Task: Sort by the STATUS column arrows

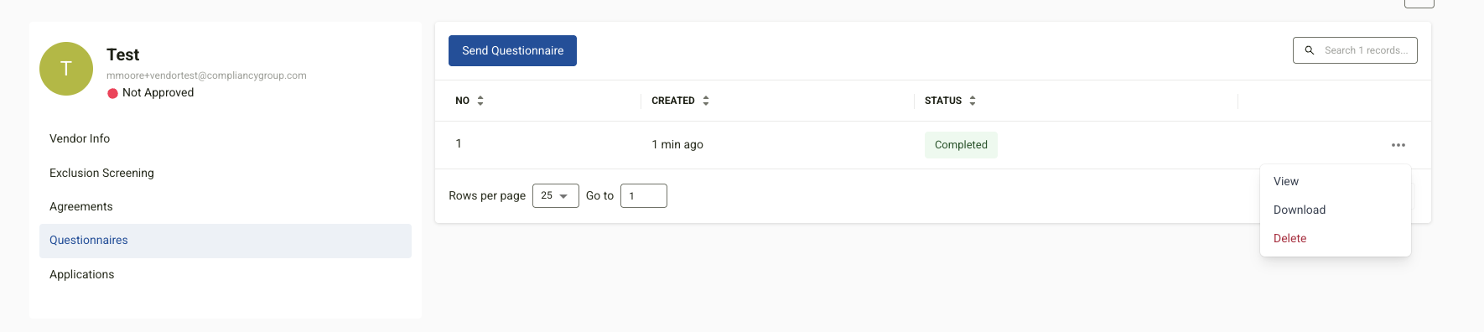Action: 973,101
